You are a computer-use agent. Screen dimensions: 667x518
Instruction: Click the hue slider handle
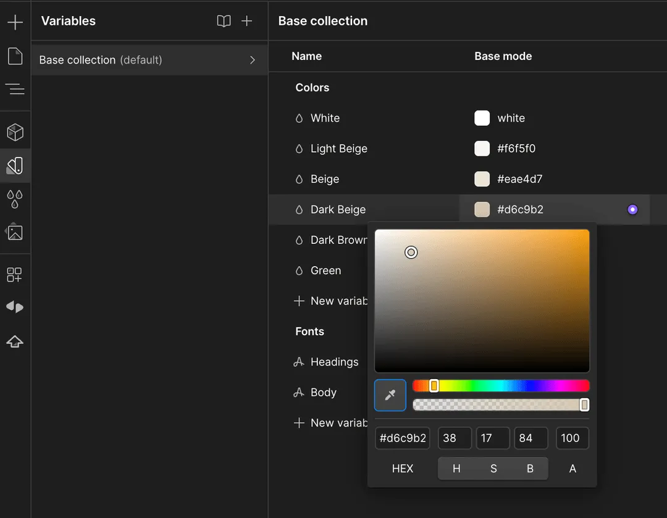pyautogui.click(x=434, y=386)
